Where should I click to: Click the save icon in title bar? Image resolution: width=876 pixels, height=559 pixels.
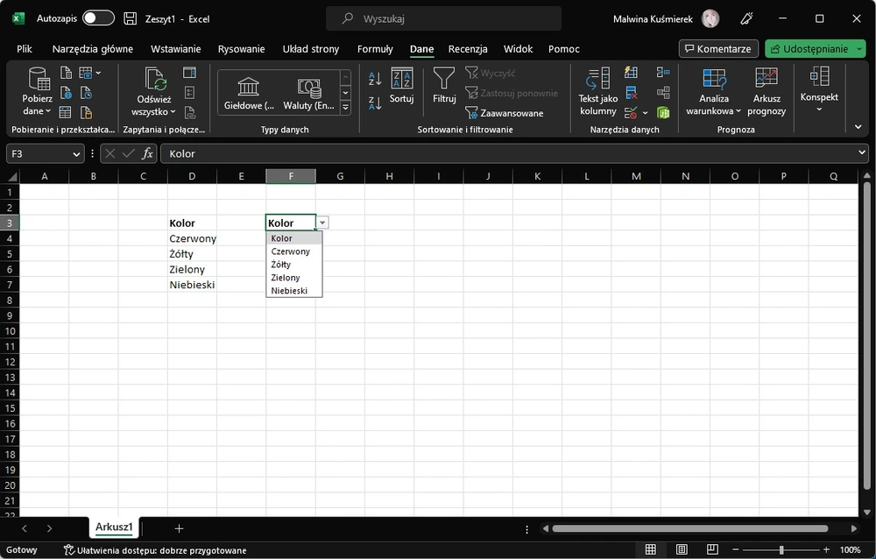click(x=131, y=18)
